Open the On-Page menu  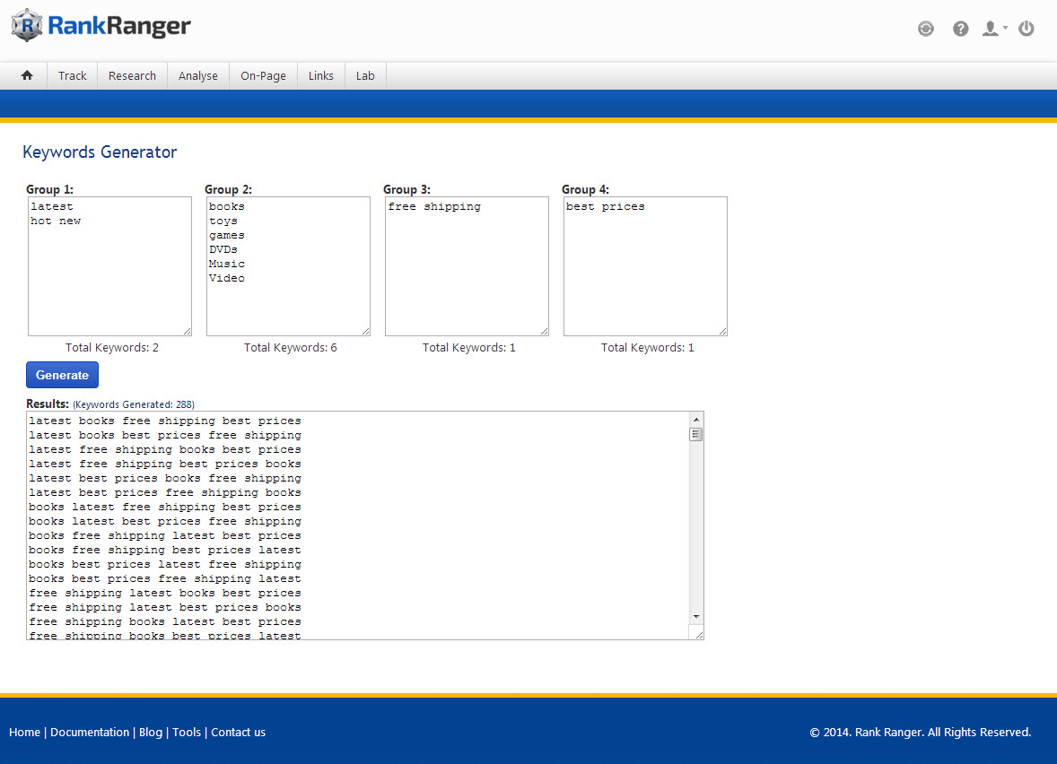[263, 75]
